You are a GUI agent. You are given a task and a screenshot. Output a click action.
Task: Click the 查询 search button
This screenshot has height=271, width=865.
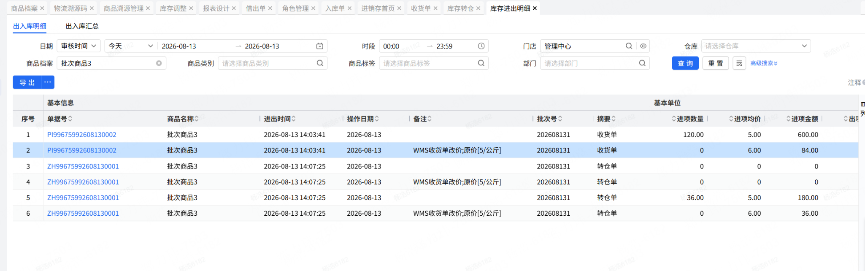pyautogui.click(x=685, y=63)
